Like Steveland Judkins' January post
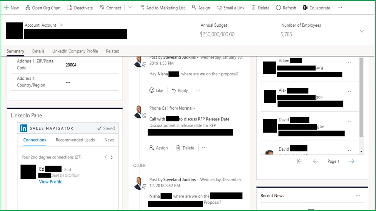Viewport: 376px width, 211px height. coord(156,90)
